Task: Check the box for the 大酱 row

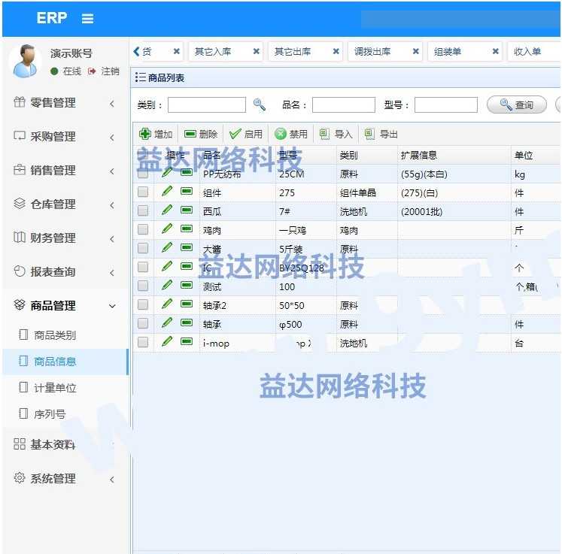Action: [x=143, y=248]
